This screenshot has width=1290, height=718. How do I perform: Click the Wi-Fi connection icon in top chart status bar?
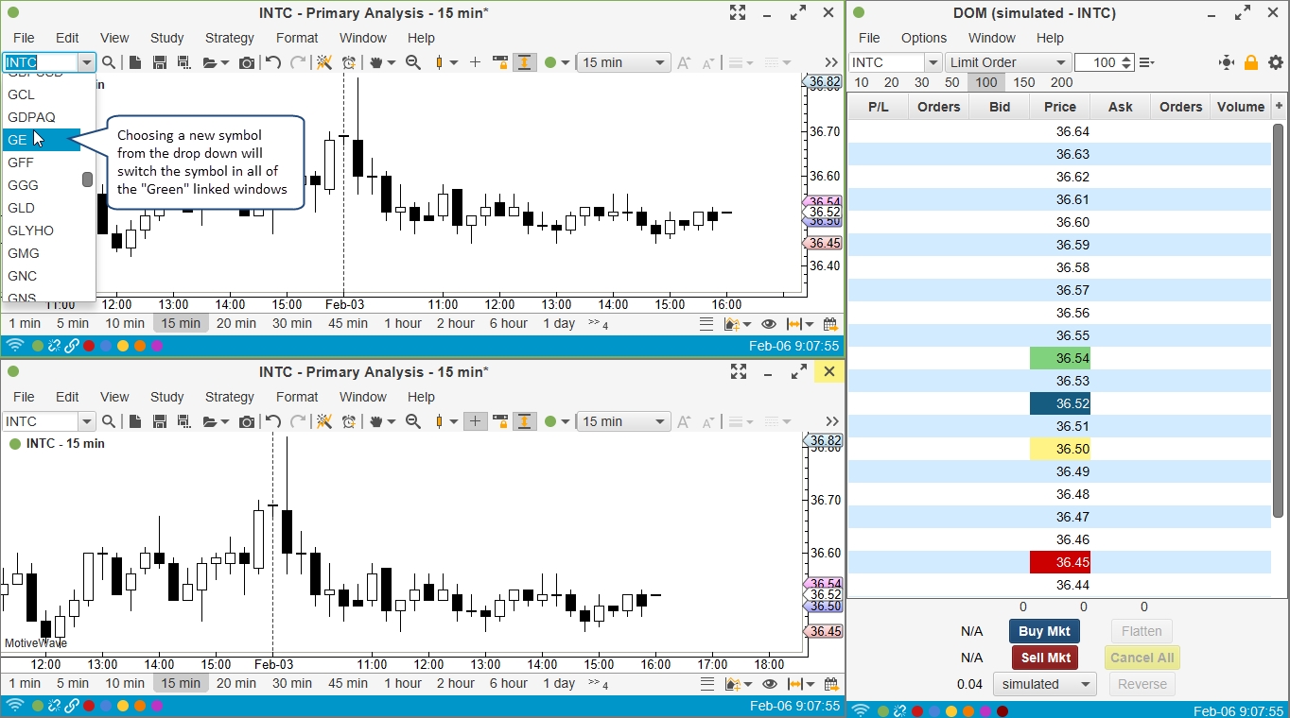coord(15,346)
